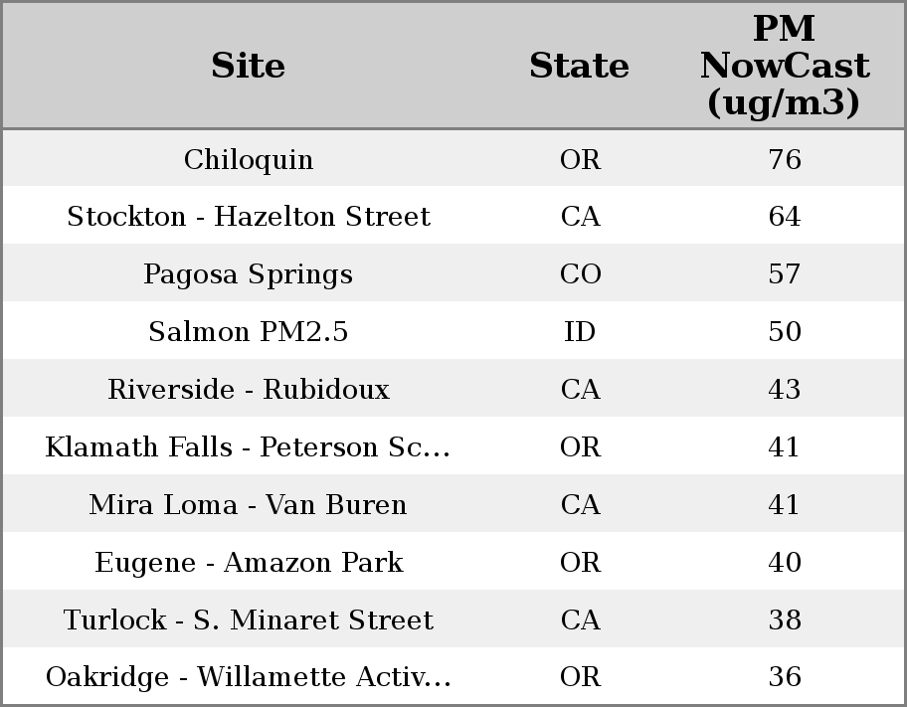The image size is (907, 707).
Task: Click the Pagosa Springs site name
Action: tap(249, 274)
